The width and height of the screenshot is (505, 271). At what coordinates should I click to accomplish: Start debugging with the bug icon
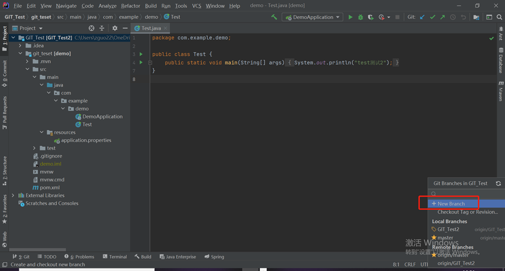click(360, 17)
